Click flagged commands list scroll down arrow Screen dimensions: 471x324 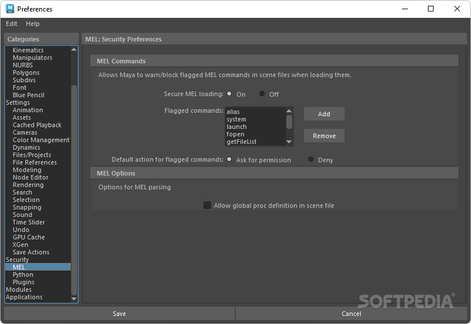[289, 142]
